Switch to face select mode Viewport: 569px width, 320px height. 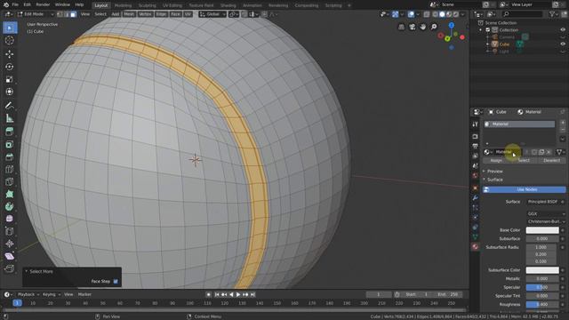pos(73,14)
